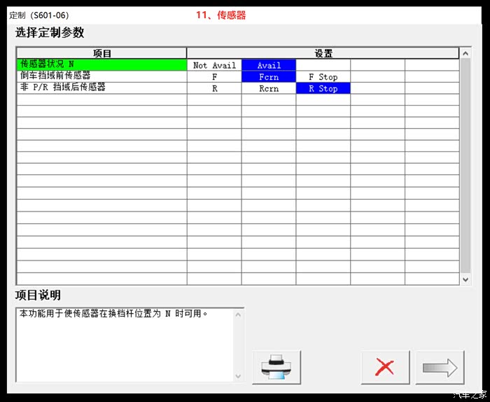This screenshot has height=402, width=490.
Task: Select the "R Stop" rear sensor option
Action: click(x=323, y=89)
